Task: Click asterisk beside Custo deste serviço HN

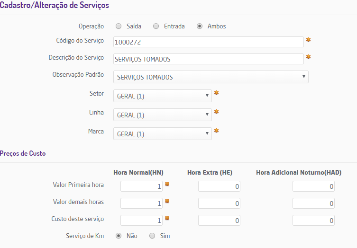Action: pyautogui.click(x=167, y=218)
